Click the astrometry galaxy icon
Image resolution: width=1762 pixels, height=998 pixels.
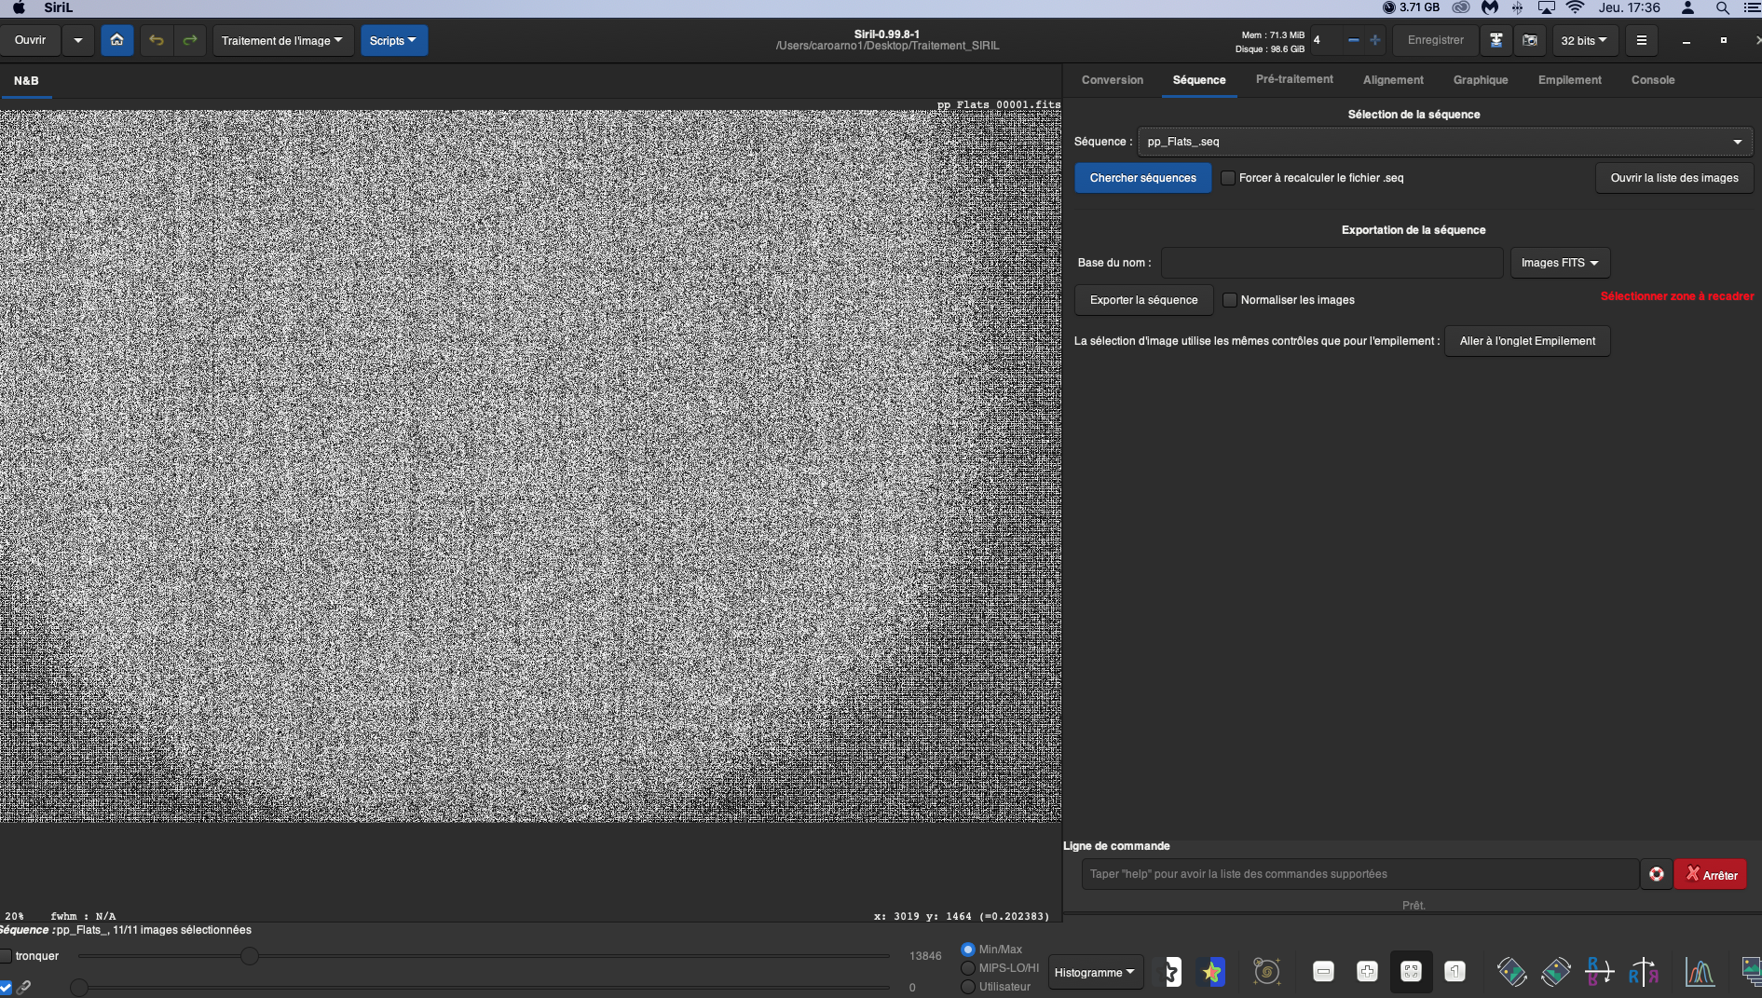pyautogui.click(x=1266, y=972)
